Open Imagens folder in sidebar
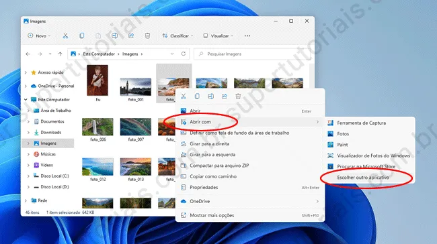This screenshot has width=437, height=244. tap(48, 143)
